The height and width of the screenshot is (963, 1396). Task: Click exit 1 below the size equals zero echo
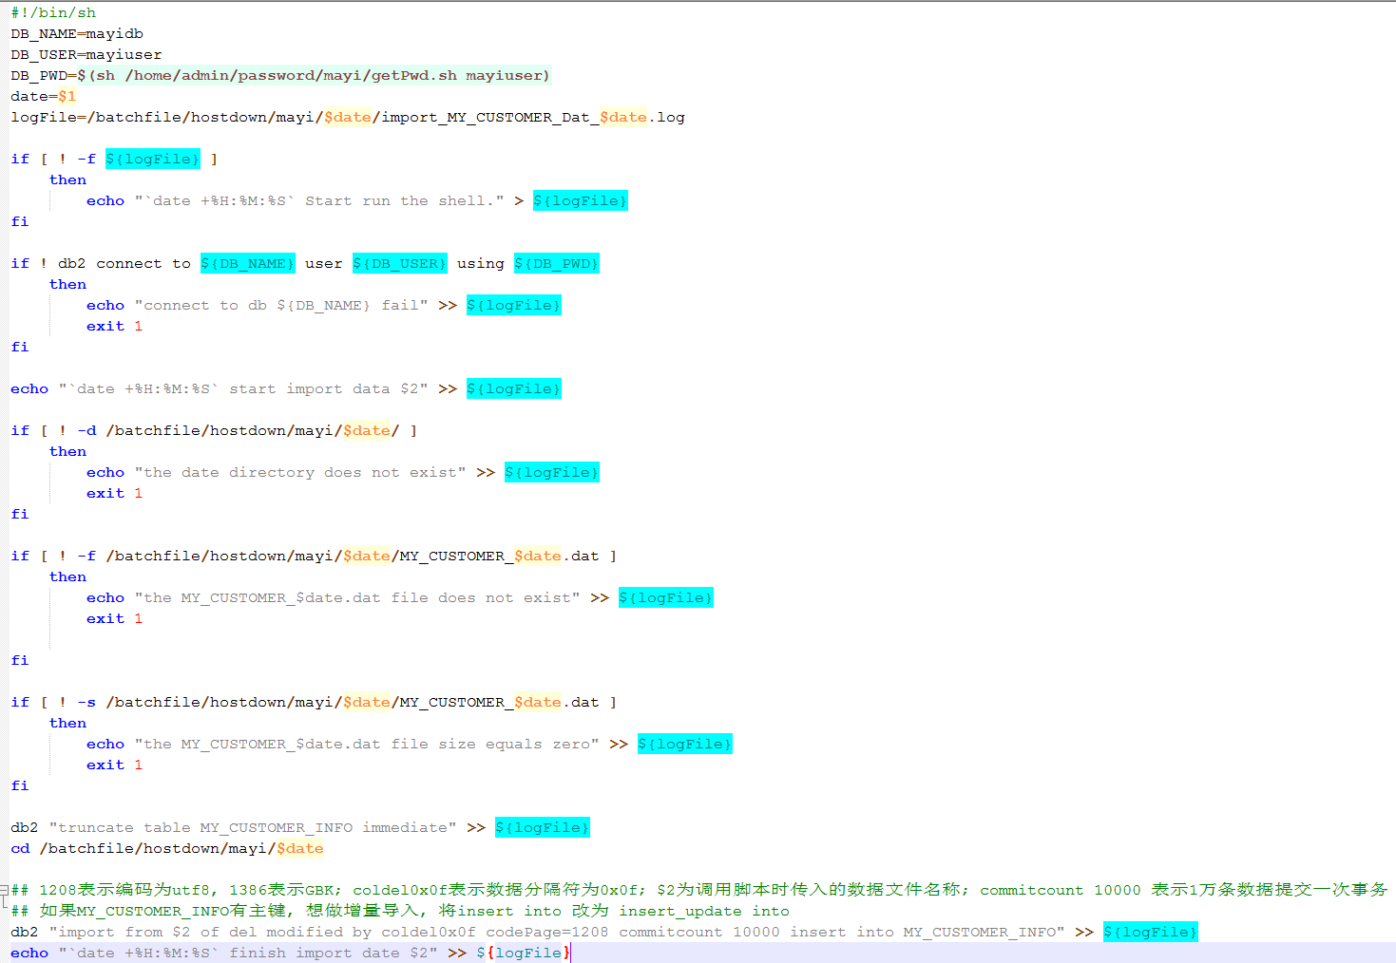pos(115,765)
